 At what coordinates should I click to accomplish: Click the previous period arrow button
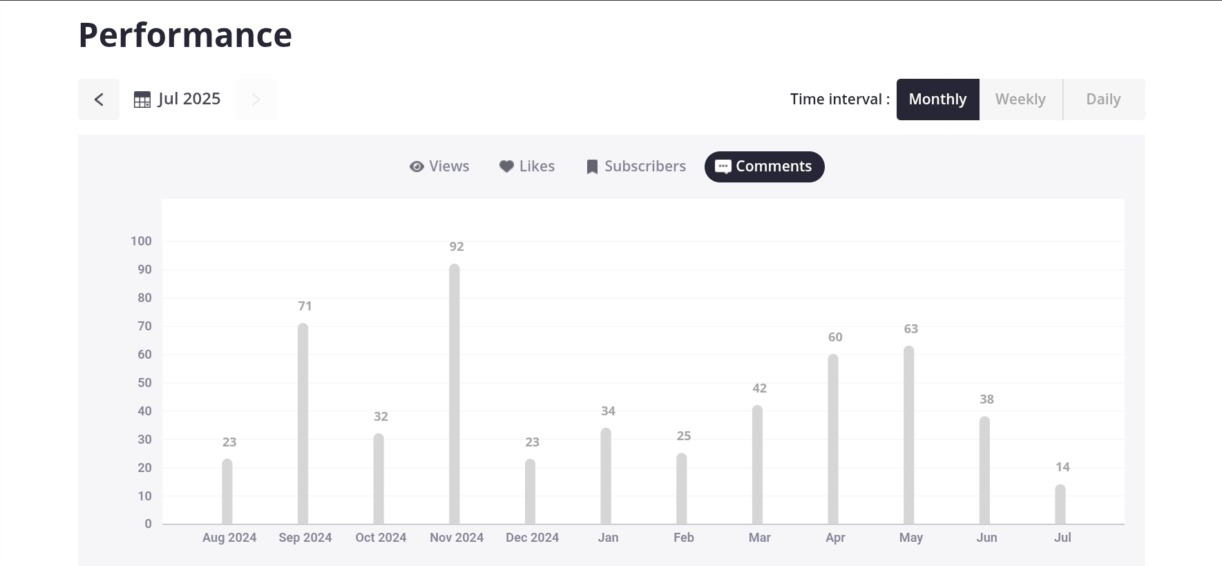(x=99, y=100)
